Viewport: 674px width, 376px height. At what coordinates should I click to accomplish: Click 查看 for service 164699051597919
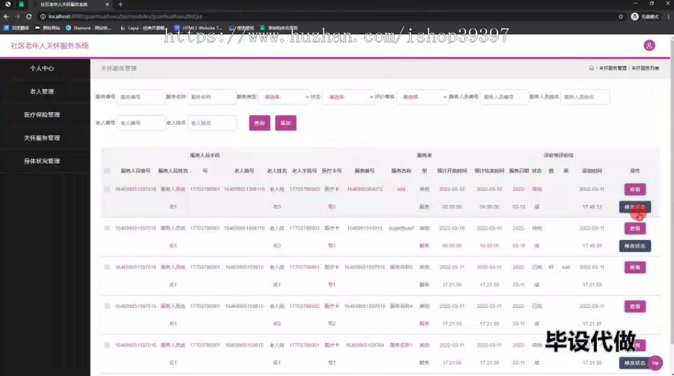click(635, 306)
